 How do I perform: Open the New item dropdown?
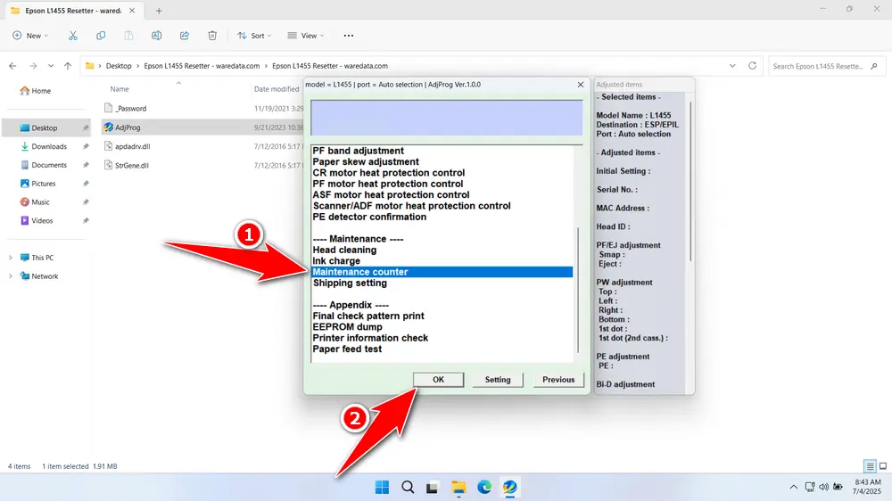[31, 36]
